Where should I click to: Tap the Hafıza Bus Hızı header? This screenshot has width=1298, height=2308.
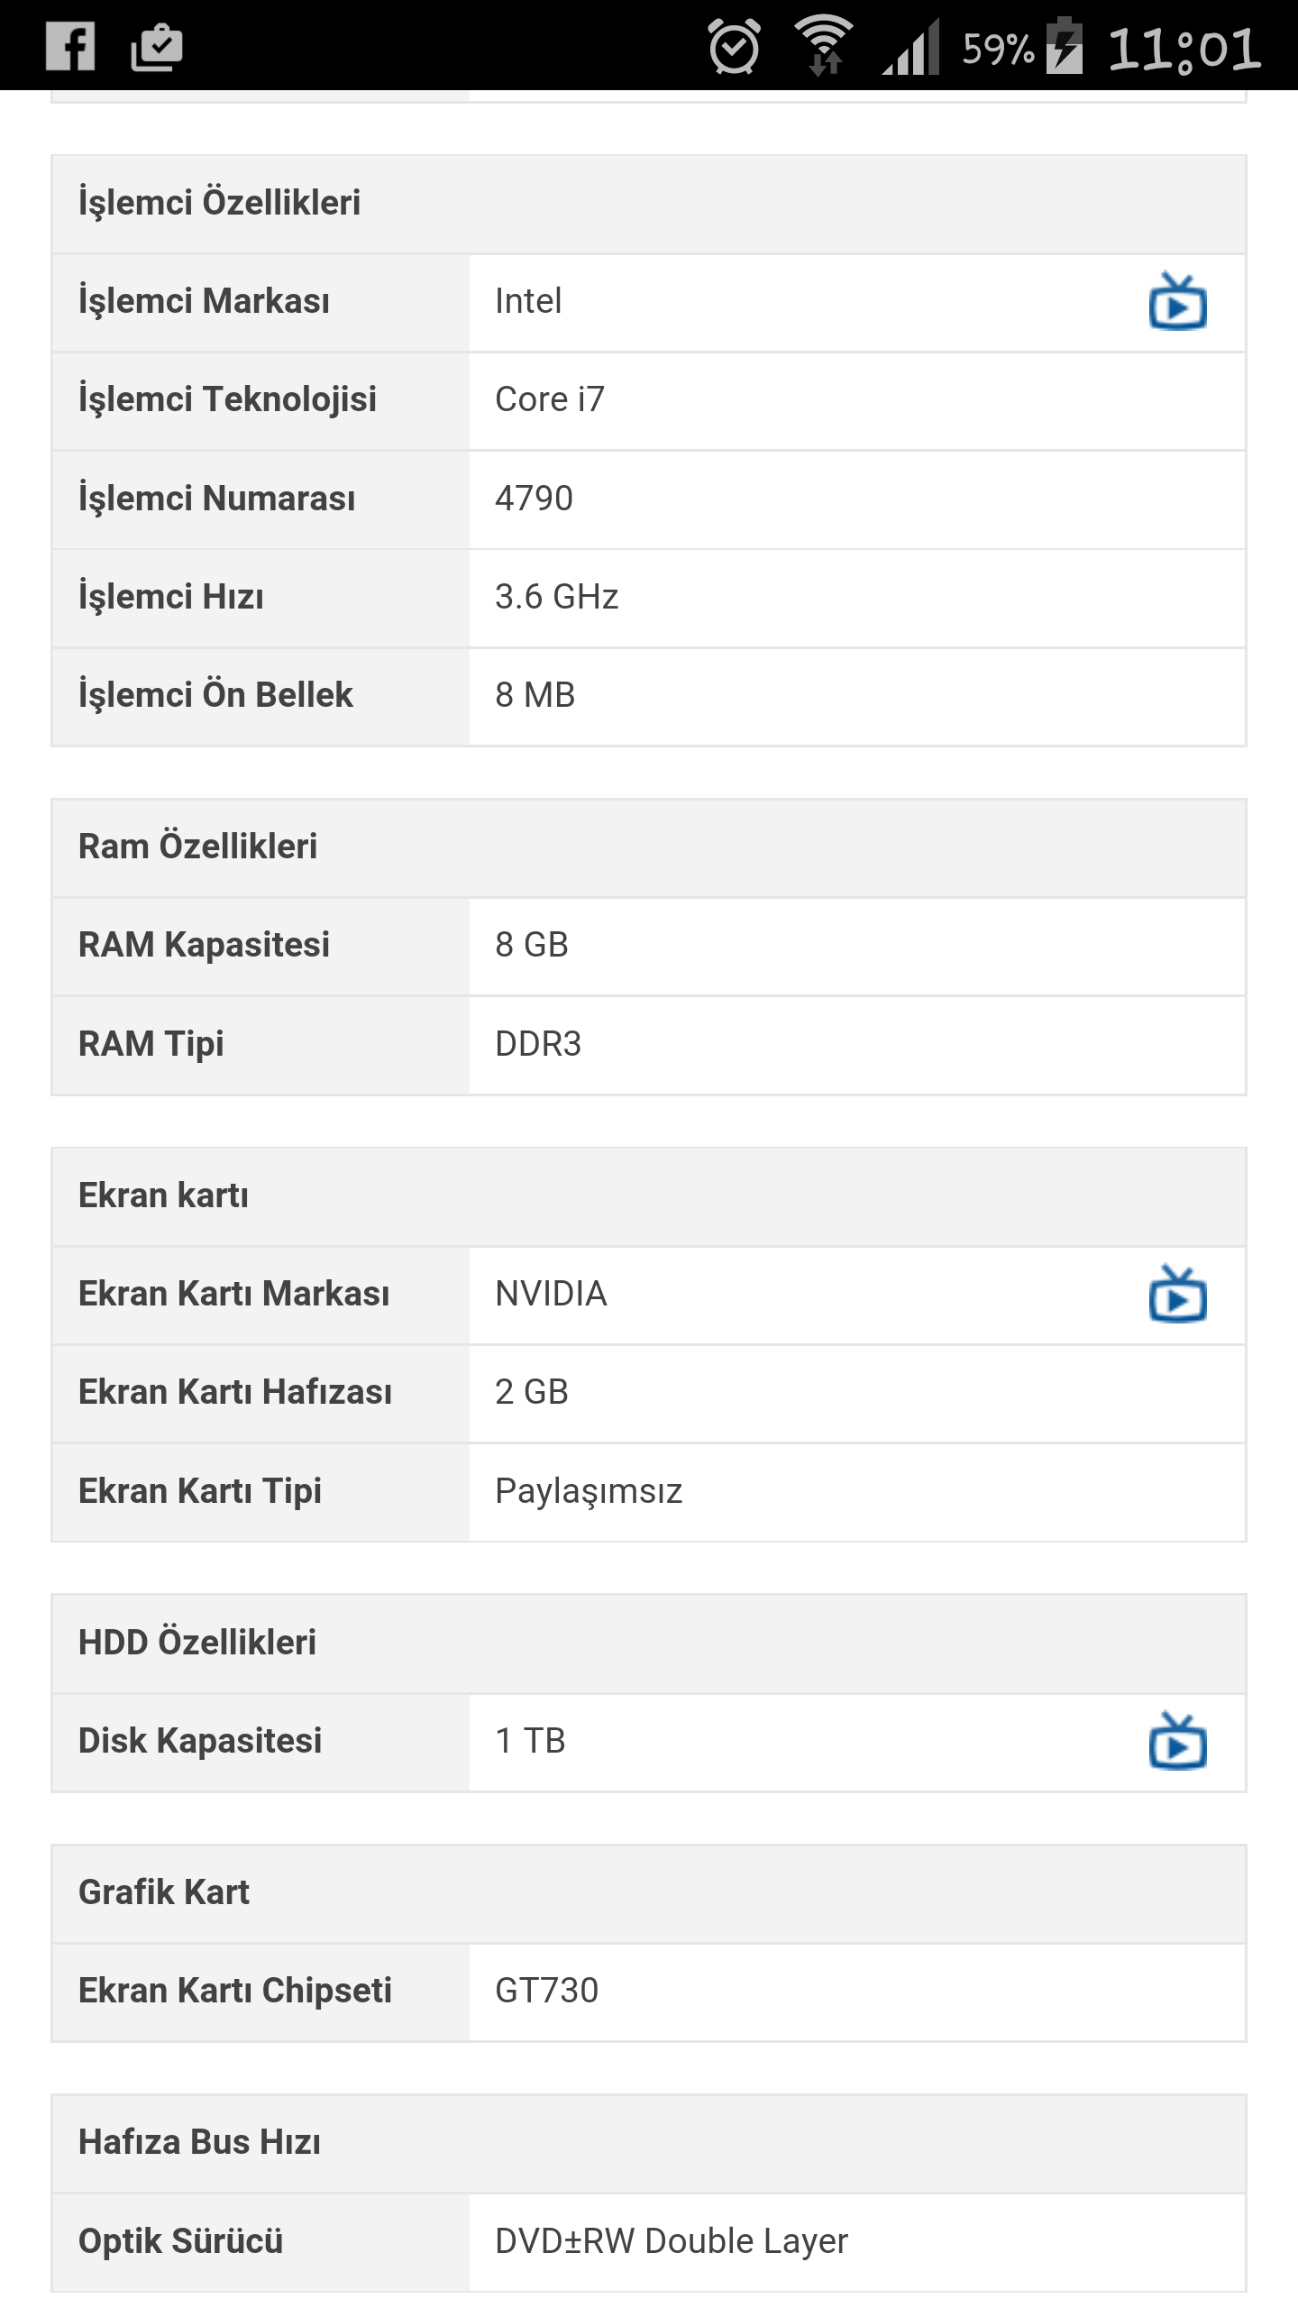point(199,2142)
